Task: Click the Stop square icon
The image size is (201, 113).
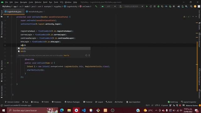Action: (x=174, y=6)
